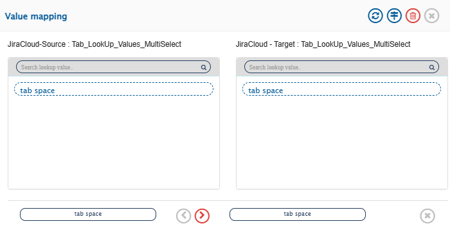450x235 pixels.
Task: Click the mapped source 'tab space' pill
Action: [x=88, y=214]
